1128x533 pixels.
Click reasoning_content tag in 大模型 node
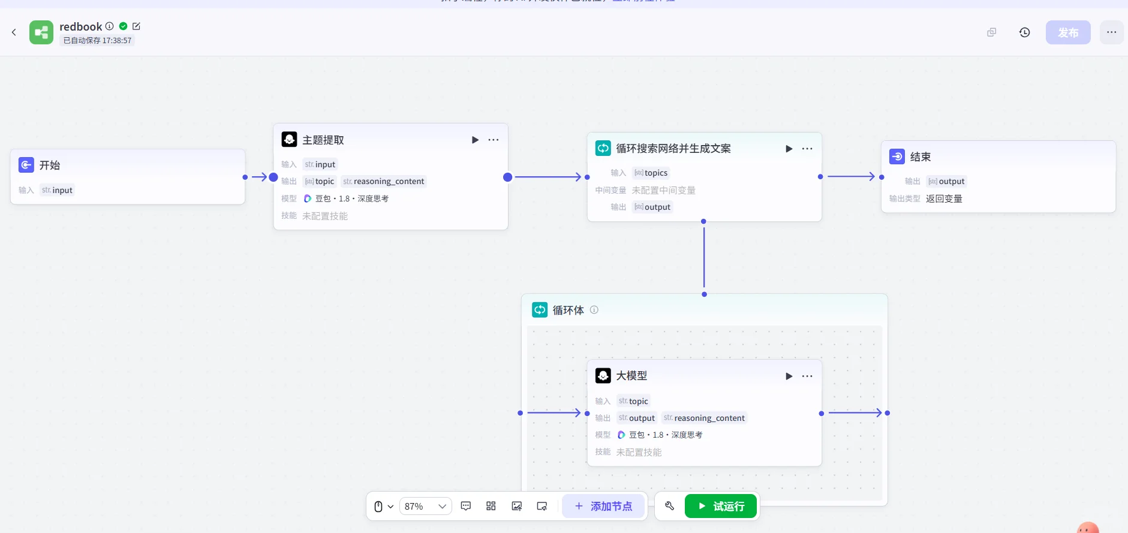705,418
